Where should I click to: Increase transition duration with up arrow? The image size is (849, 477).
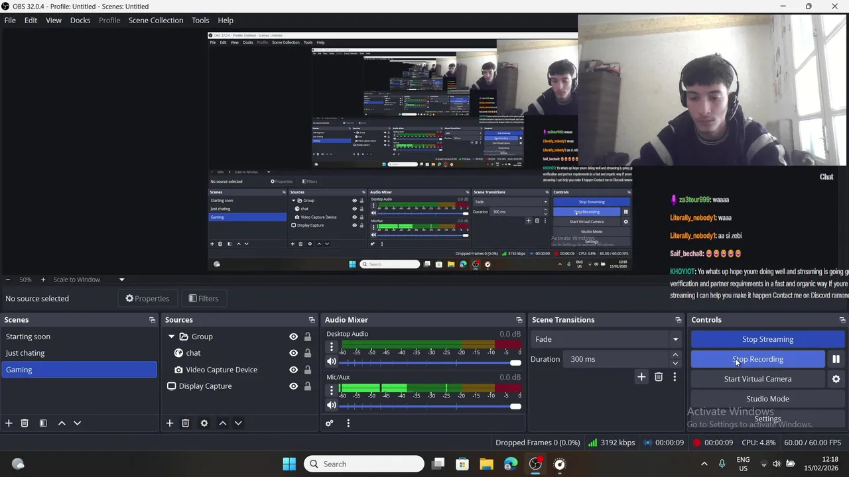(x=675, y=356)
